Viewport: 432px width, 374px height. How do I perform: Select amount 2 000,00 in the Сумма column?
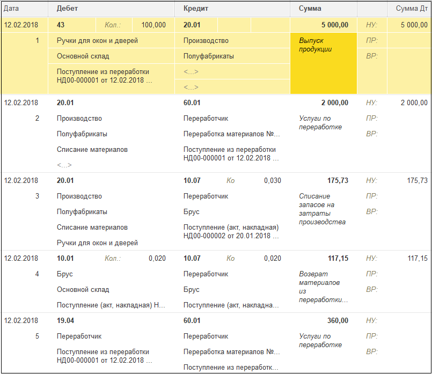[x=335, y=102]
